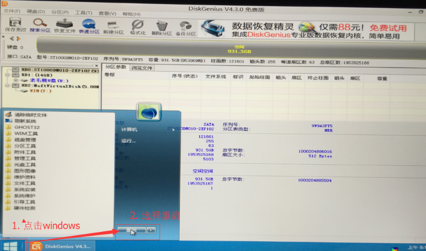The height and width of the screenshot is (251, 426).
Task: Open the 系统安装 folder
Action: 21,190
